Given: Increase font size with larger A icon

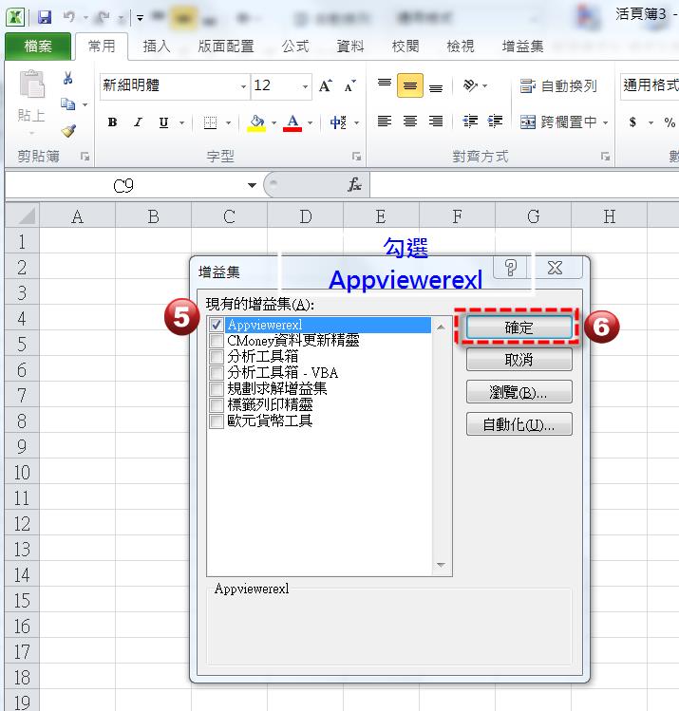Looking at the screenshot, I should (325, 85).
